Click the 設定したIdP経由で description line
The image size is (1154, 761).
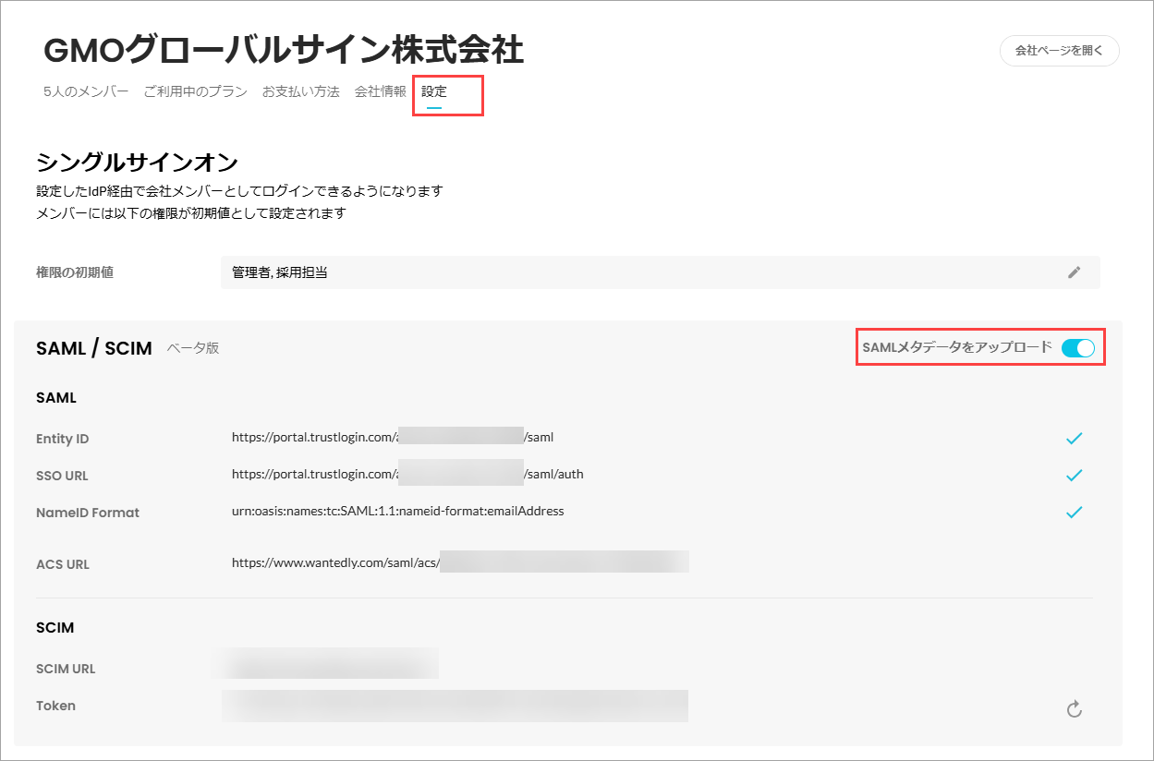click(239, 191)
